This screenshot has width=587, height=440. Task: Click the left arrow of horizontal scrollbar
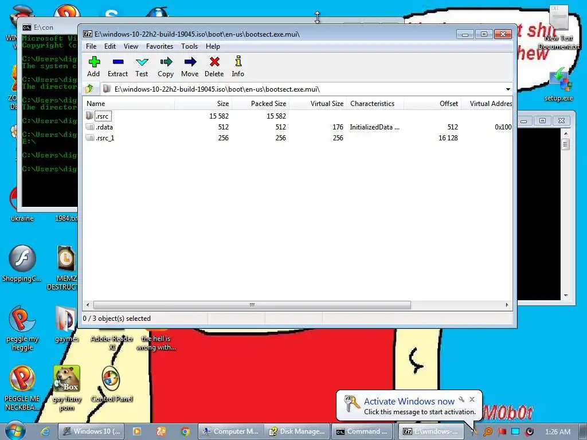point(88,305)
